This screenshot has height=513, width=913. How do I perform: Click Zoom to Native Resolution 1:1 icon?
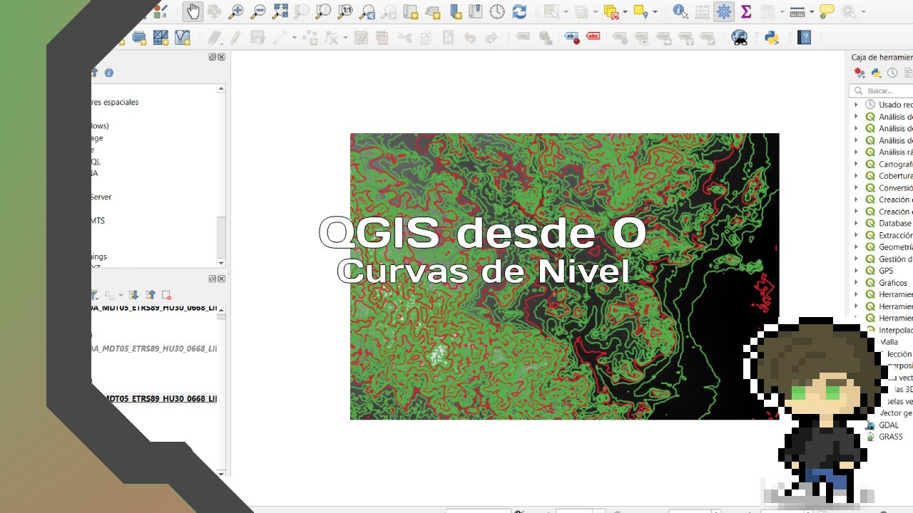pos(345,11)
